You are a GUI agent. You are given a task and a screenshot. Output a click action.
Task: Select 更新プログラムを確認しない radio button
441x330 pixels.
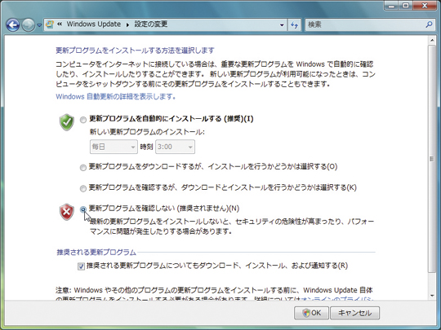83,209
